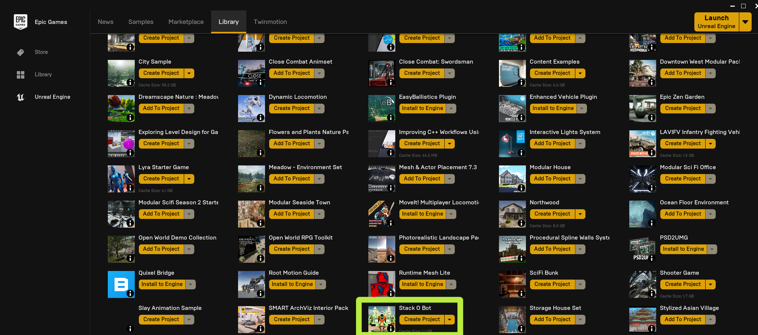Image resolution: width=758 pixels, height=335 pixels.
Task: Launch Unreal Engine with the yellow button
Action: point(716,22)
